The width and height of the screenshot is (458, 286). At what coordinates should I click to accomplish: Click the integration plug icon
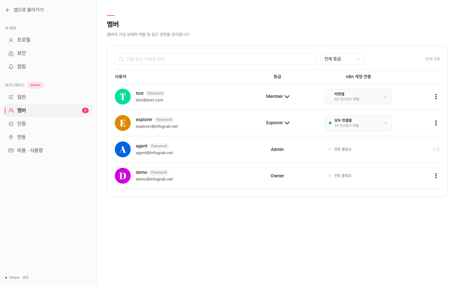11,137
